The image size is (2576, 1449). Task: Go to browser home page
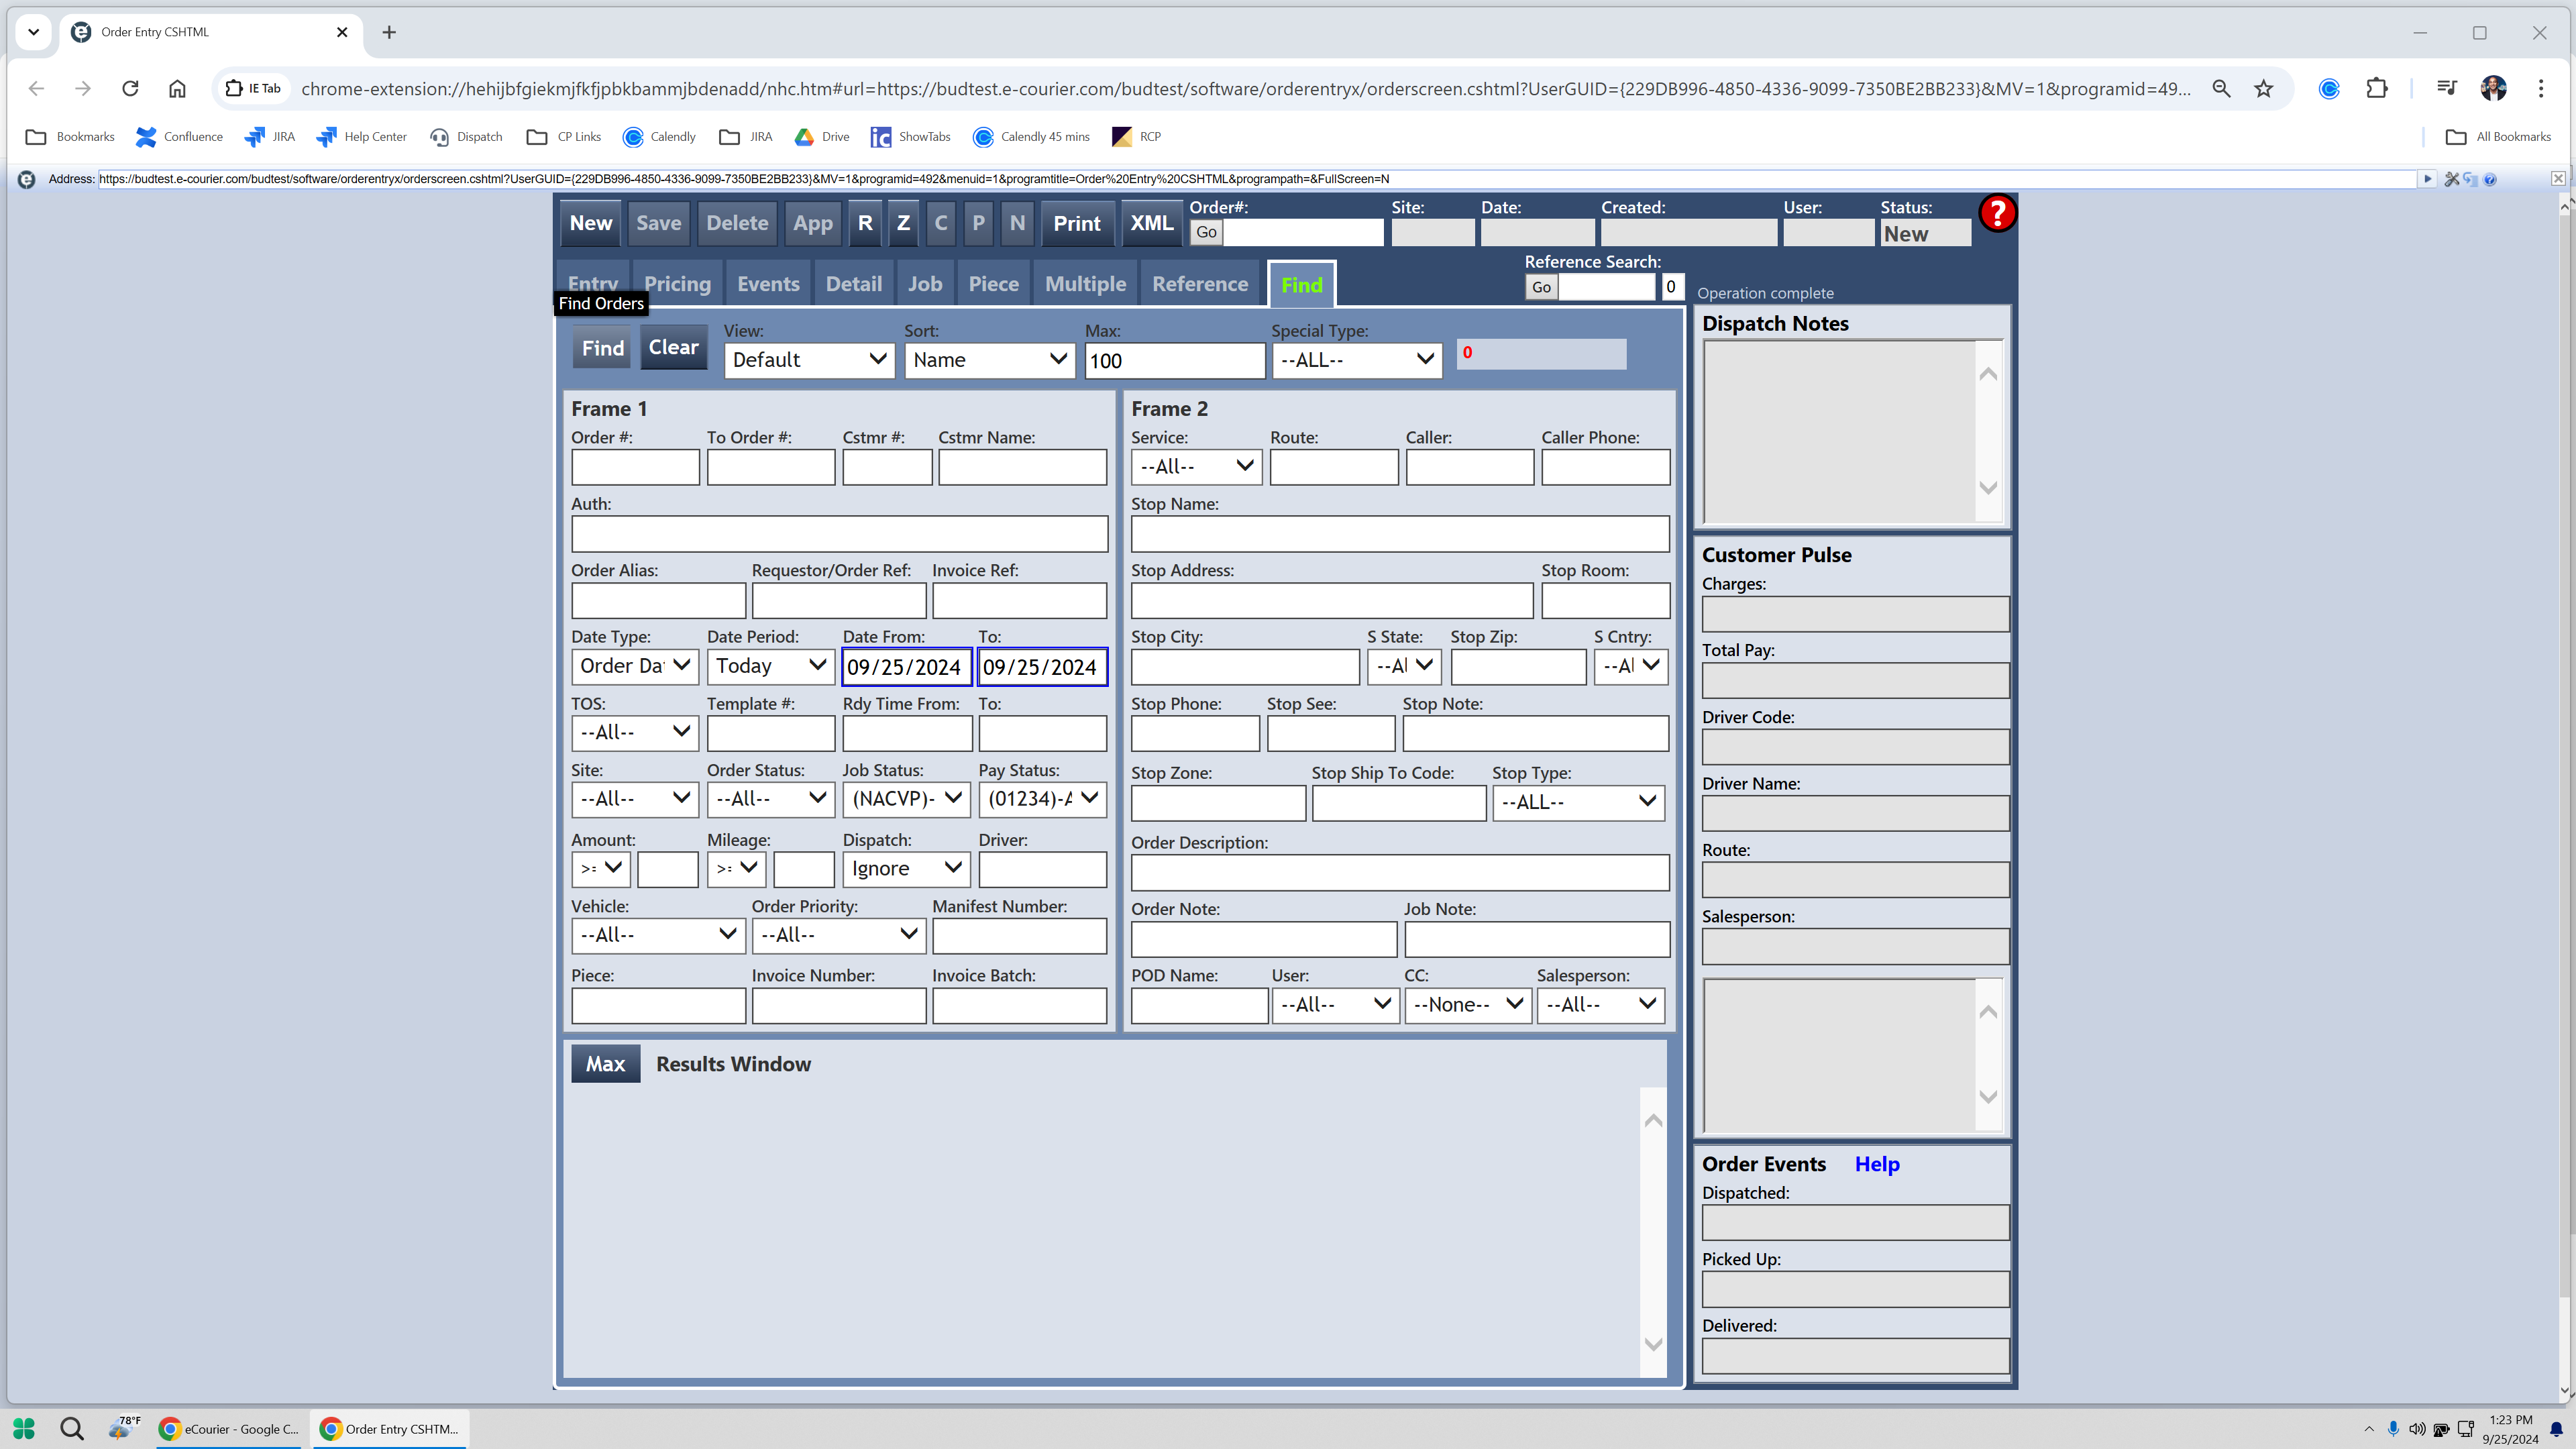click(x=177, y=88)
